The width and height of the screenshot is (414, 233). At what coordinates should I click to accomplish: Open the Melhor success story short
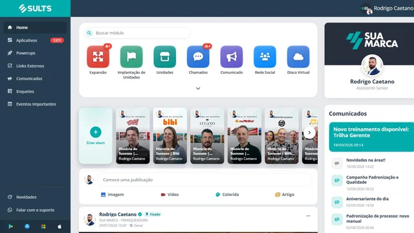pos(245,136)
